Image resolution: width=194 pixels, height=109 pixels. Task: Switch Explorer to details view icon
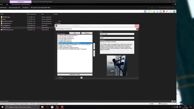pos(172,101)
